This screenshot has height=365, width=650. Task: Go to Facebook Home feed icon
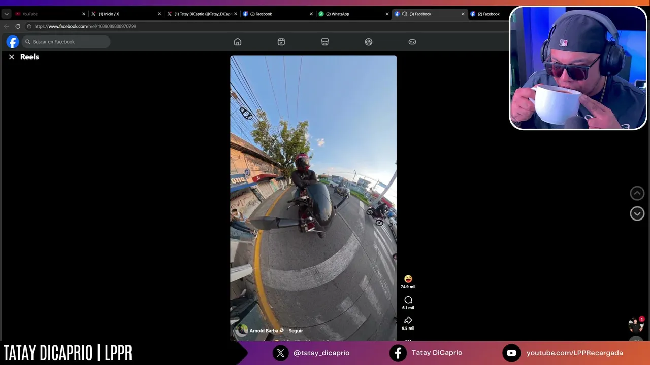coord(238,42)
